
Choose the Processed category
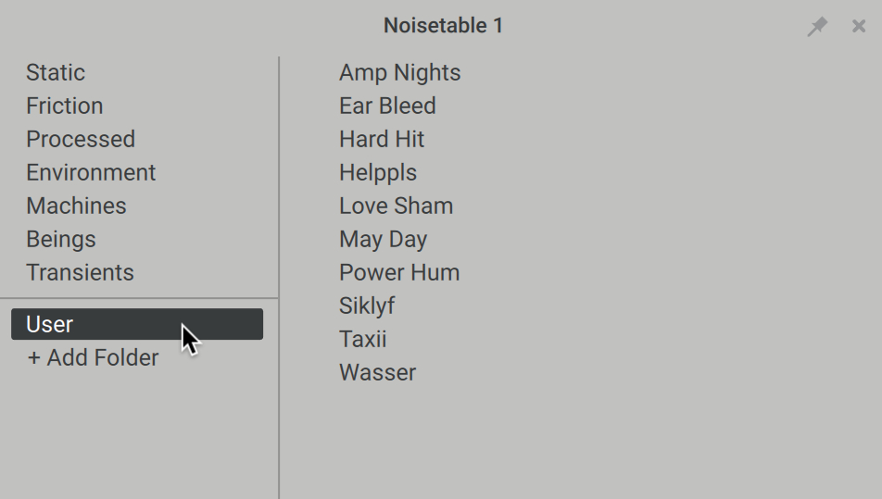click(x=81, y=139)
